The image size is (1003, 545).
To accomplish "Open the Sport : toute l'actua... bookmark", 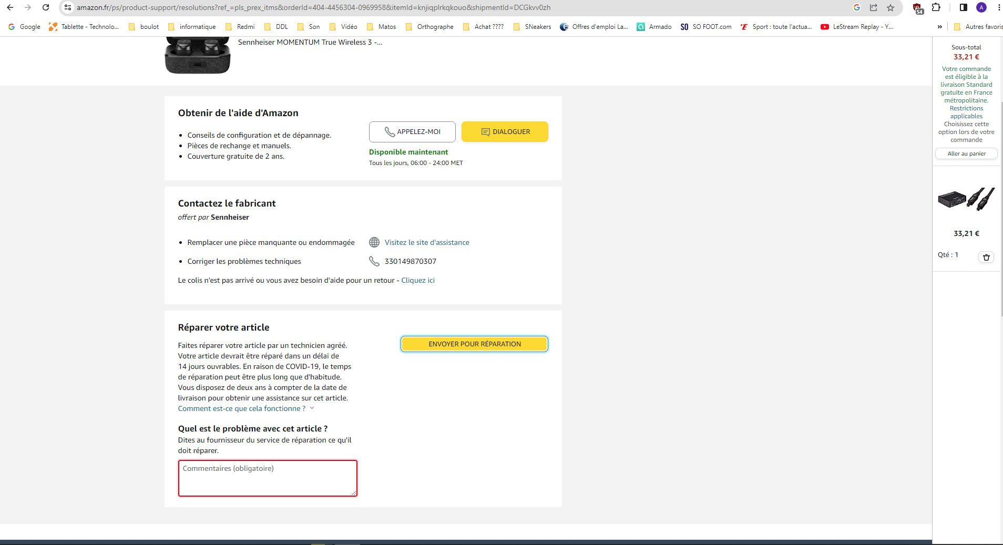I will point(776,27).
